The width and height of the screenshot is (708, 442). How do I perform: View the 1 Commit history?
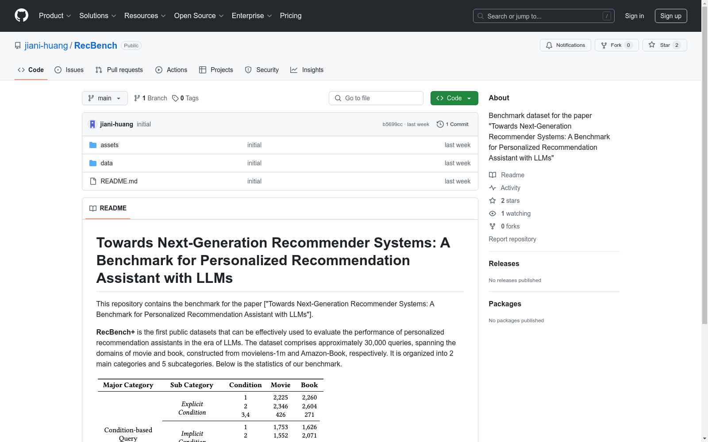pos(453,124)
